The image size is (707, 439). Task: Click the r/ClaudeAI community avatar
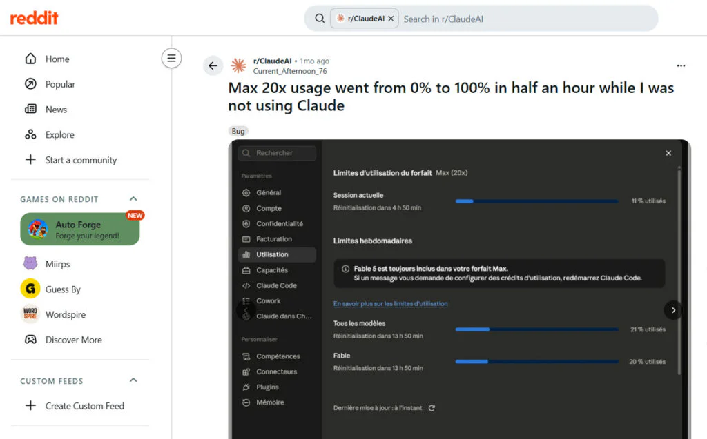tap(238, 65)
